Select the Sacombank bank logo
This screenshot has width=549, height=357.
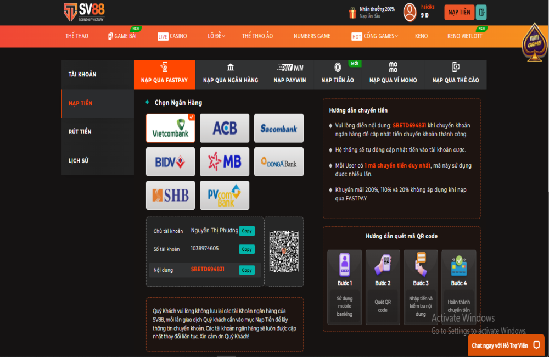pyautogui.click(x=279, y=128)
